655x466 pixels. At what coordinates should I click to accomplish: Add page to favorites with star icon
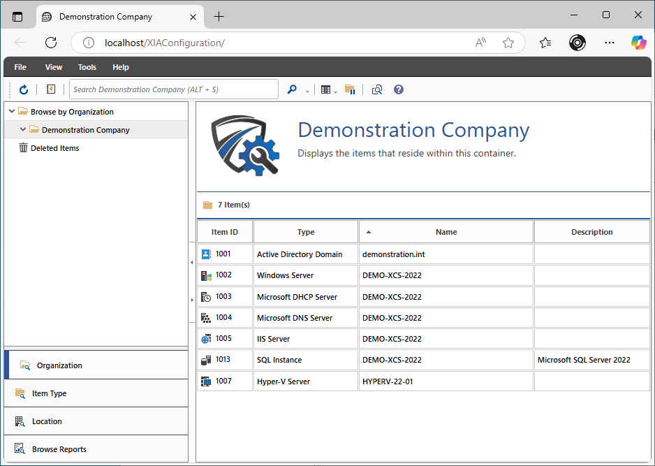coord(508,42)
